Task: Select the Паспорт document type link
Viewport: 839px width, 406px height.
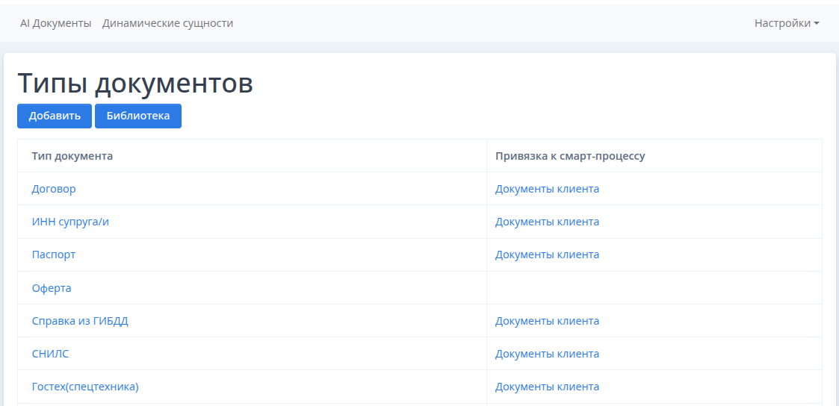Action: click(54, 254)
